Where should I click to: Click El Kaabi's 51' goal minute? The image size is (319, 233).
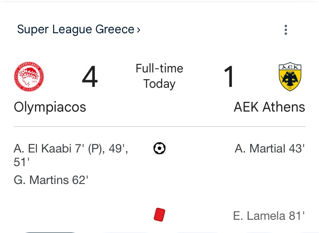tap(22, 162)
